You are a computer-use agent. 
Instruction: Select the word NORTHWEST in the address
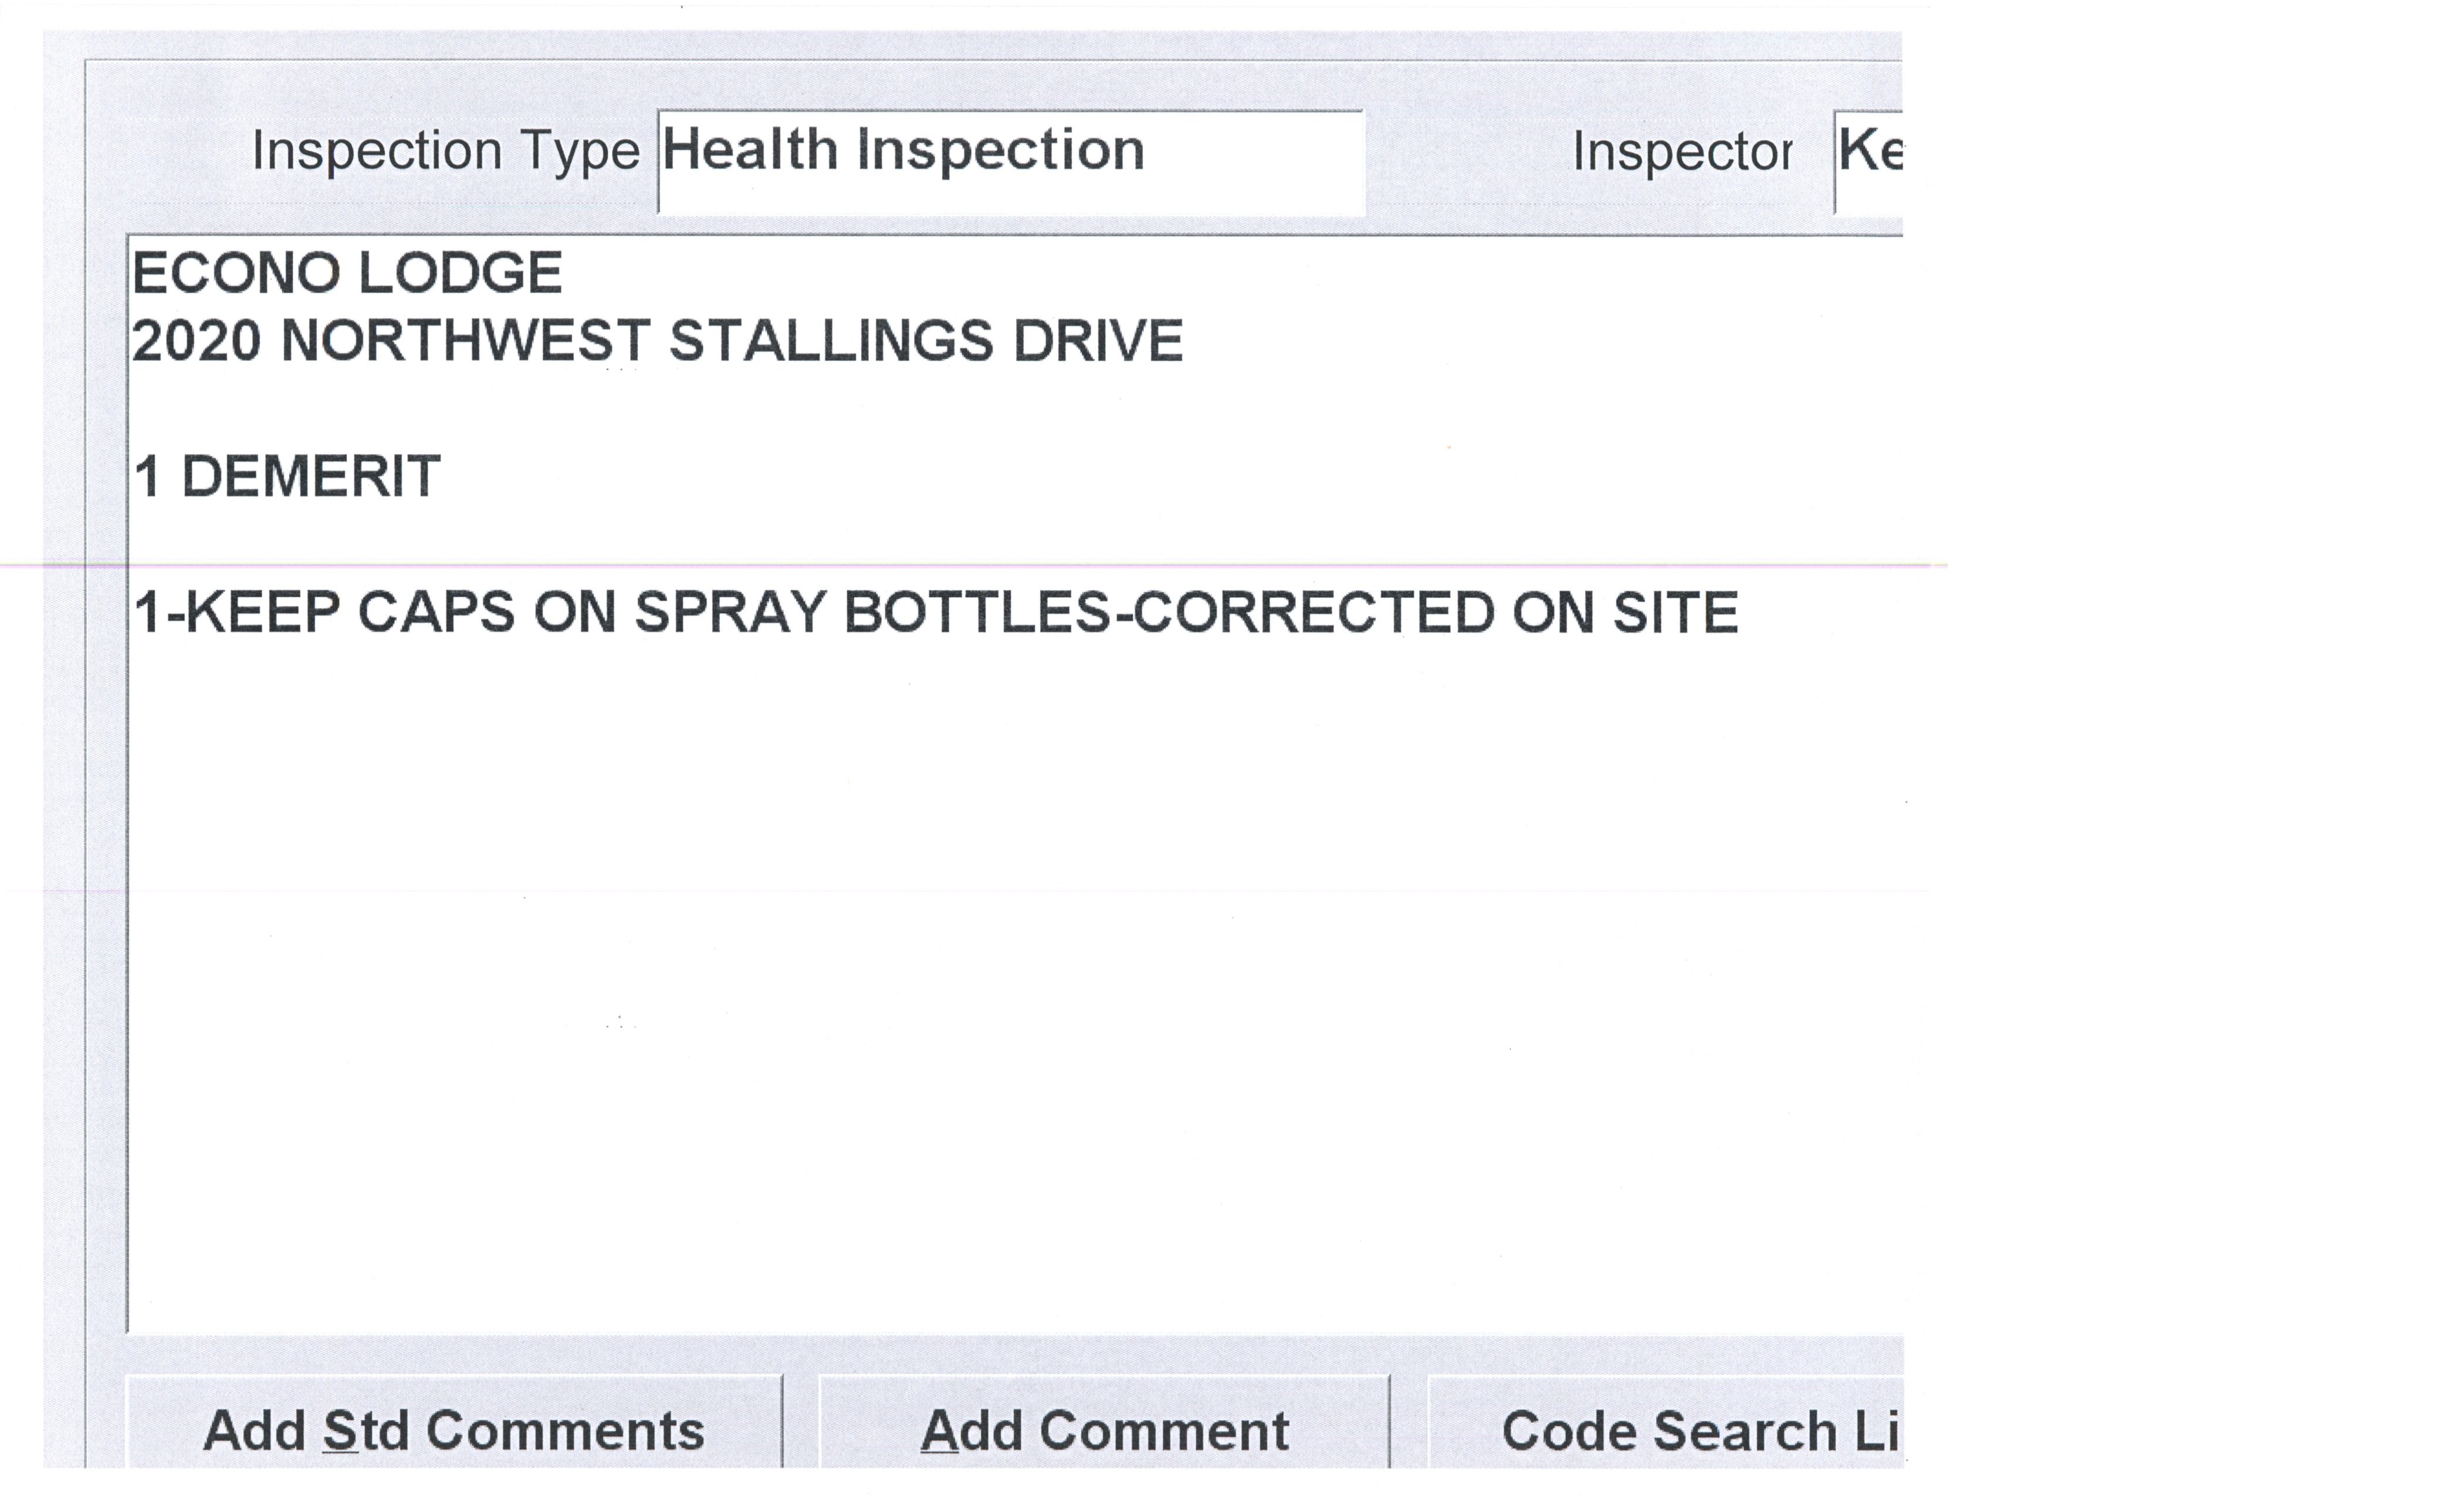coord(465,341)
